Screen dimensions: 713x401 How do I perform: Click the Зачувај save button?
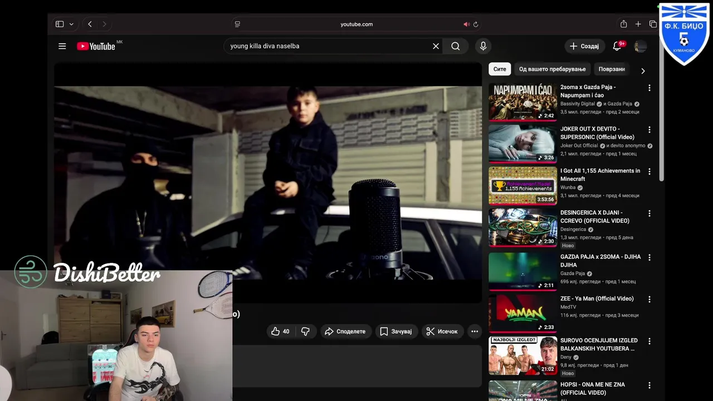(x=396, y=331)
